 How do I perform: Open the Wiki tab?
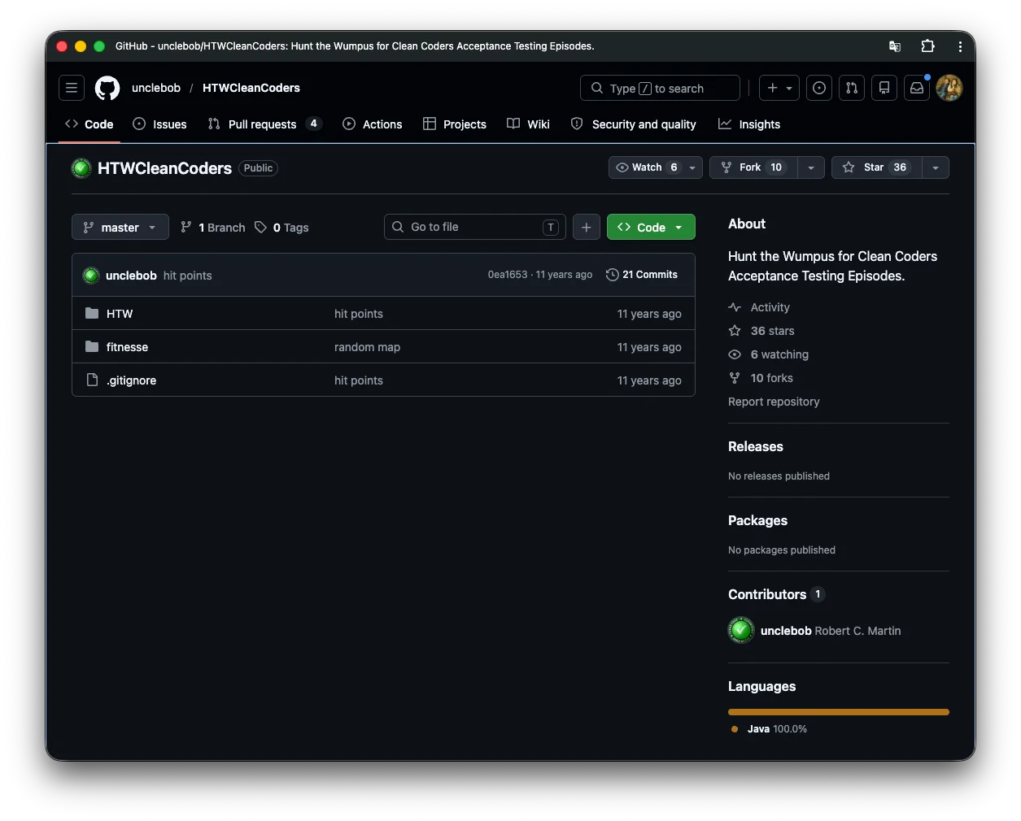point(529,124)
